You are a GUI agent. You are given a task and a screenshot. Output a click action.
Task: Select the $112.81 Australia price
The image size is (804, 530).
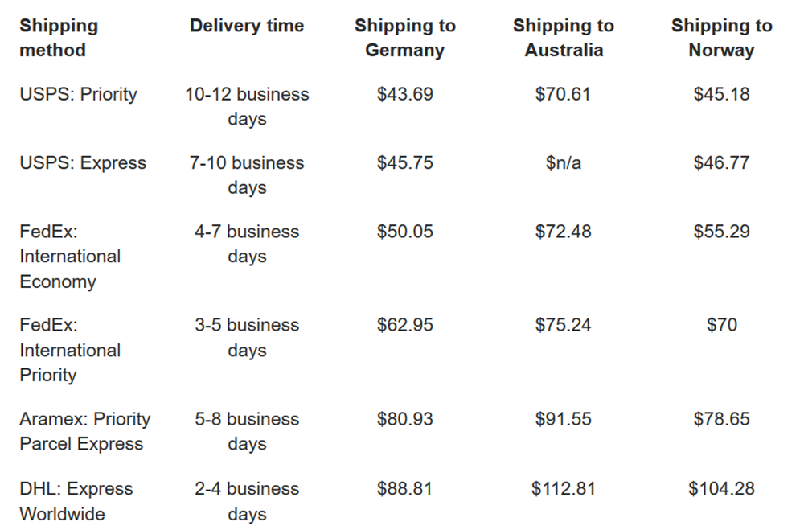[564, 488]
